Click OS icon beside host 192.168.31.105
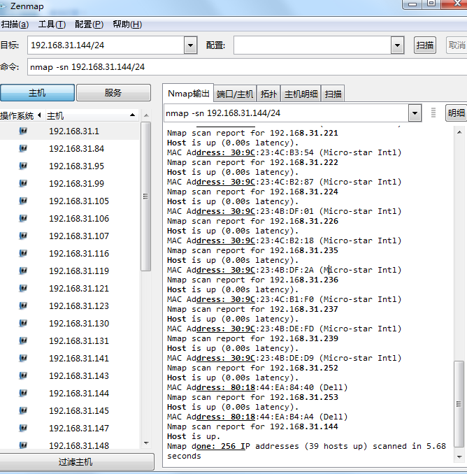Screen dimensions: 467x474 click(x=23, y=201)
